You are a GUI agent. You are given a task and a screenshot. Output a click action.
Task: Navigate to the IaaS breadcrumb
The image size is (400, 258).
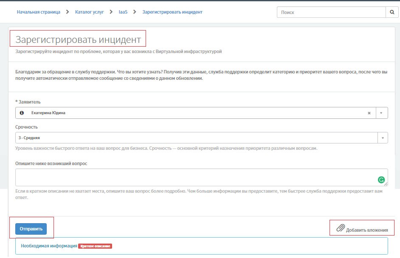click(123, 12)
